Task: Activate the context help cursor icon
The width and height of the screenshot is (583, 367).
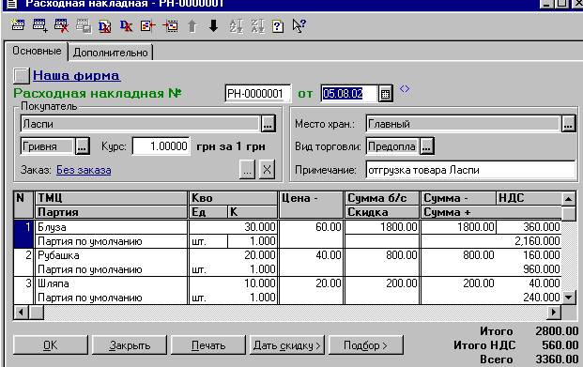Action: click(x=299, y=25)
